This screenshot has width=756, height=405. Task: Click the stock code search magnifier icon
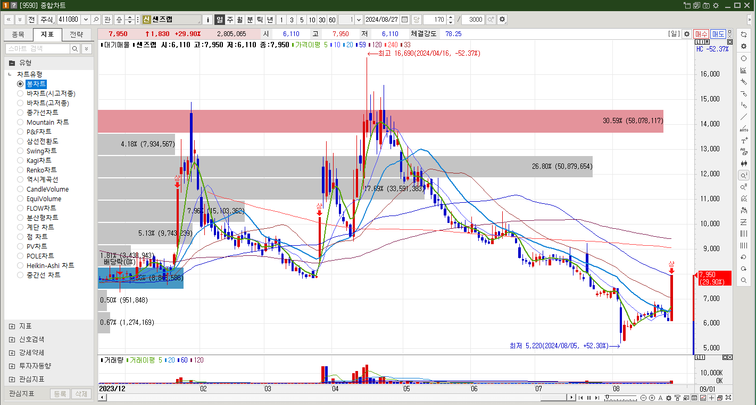96,20
